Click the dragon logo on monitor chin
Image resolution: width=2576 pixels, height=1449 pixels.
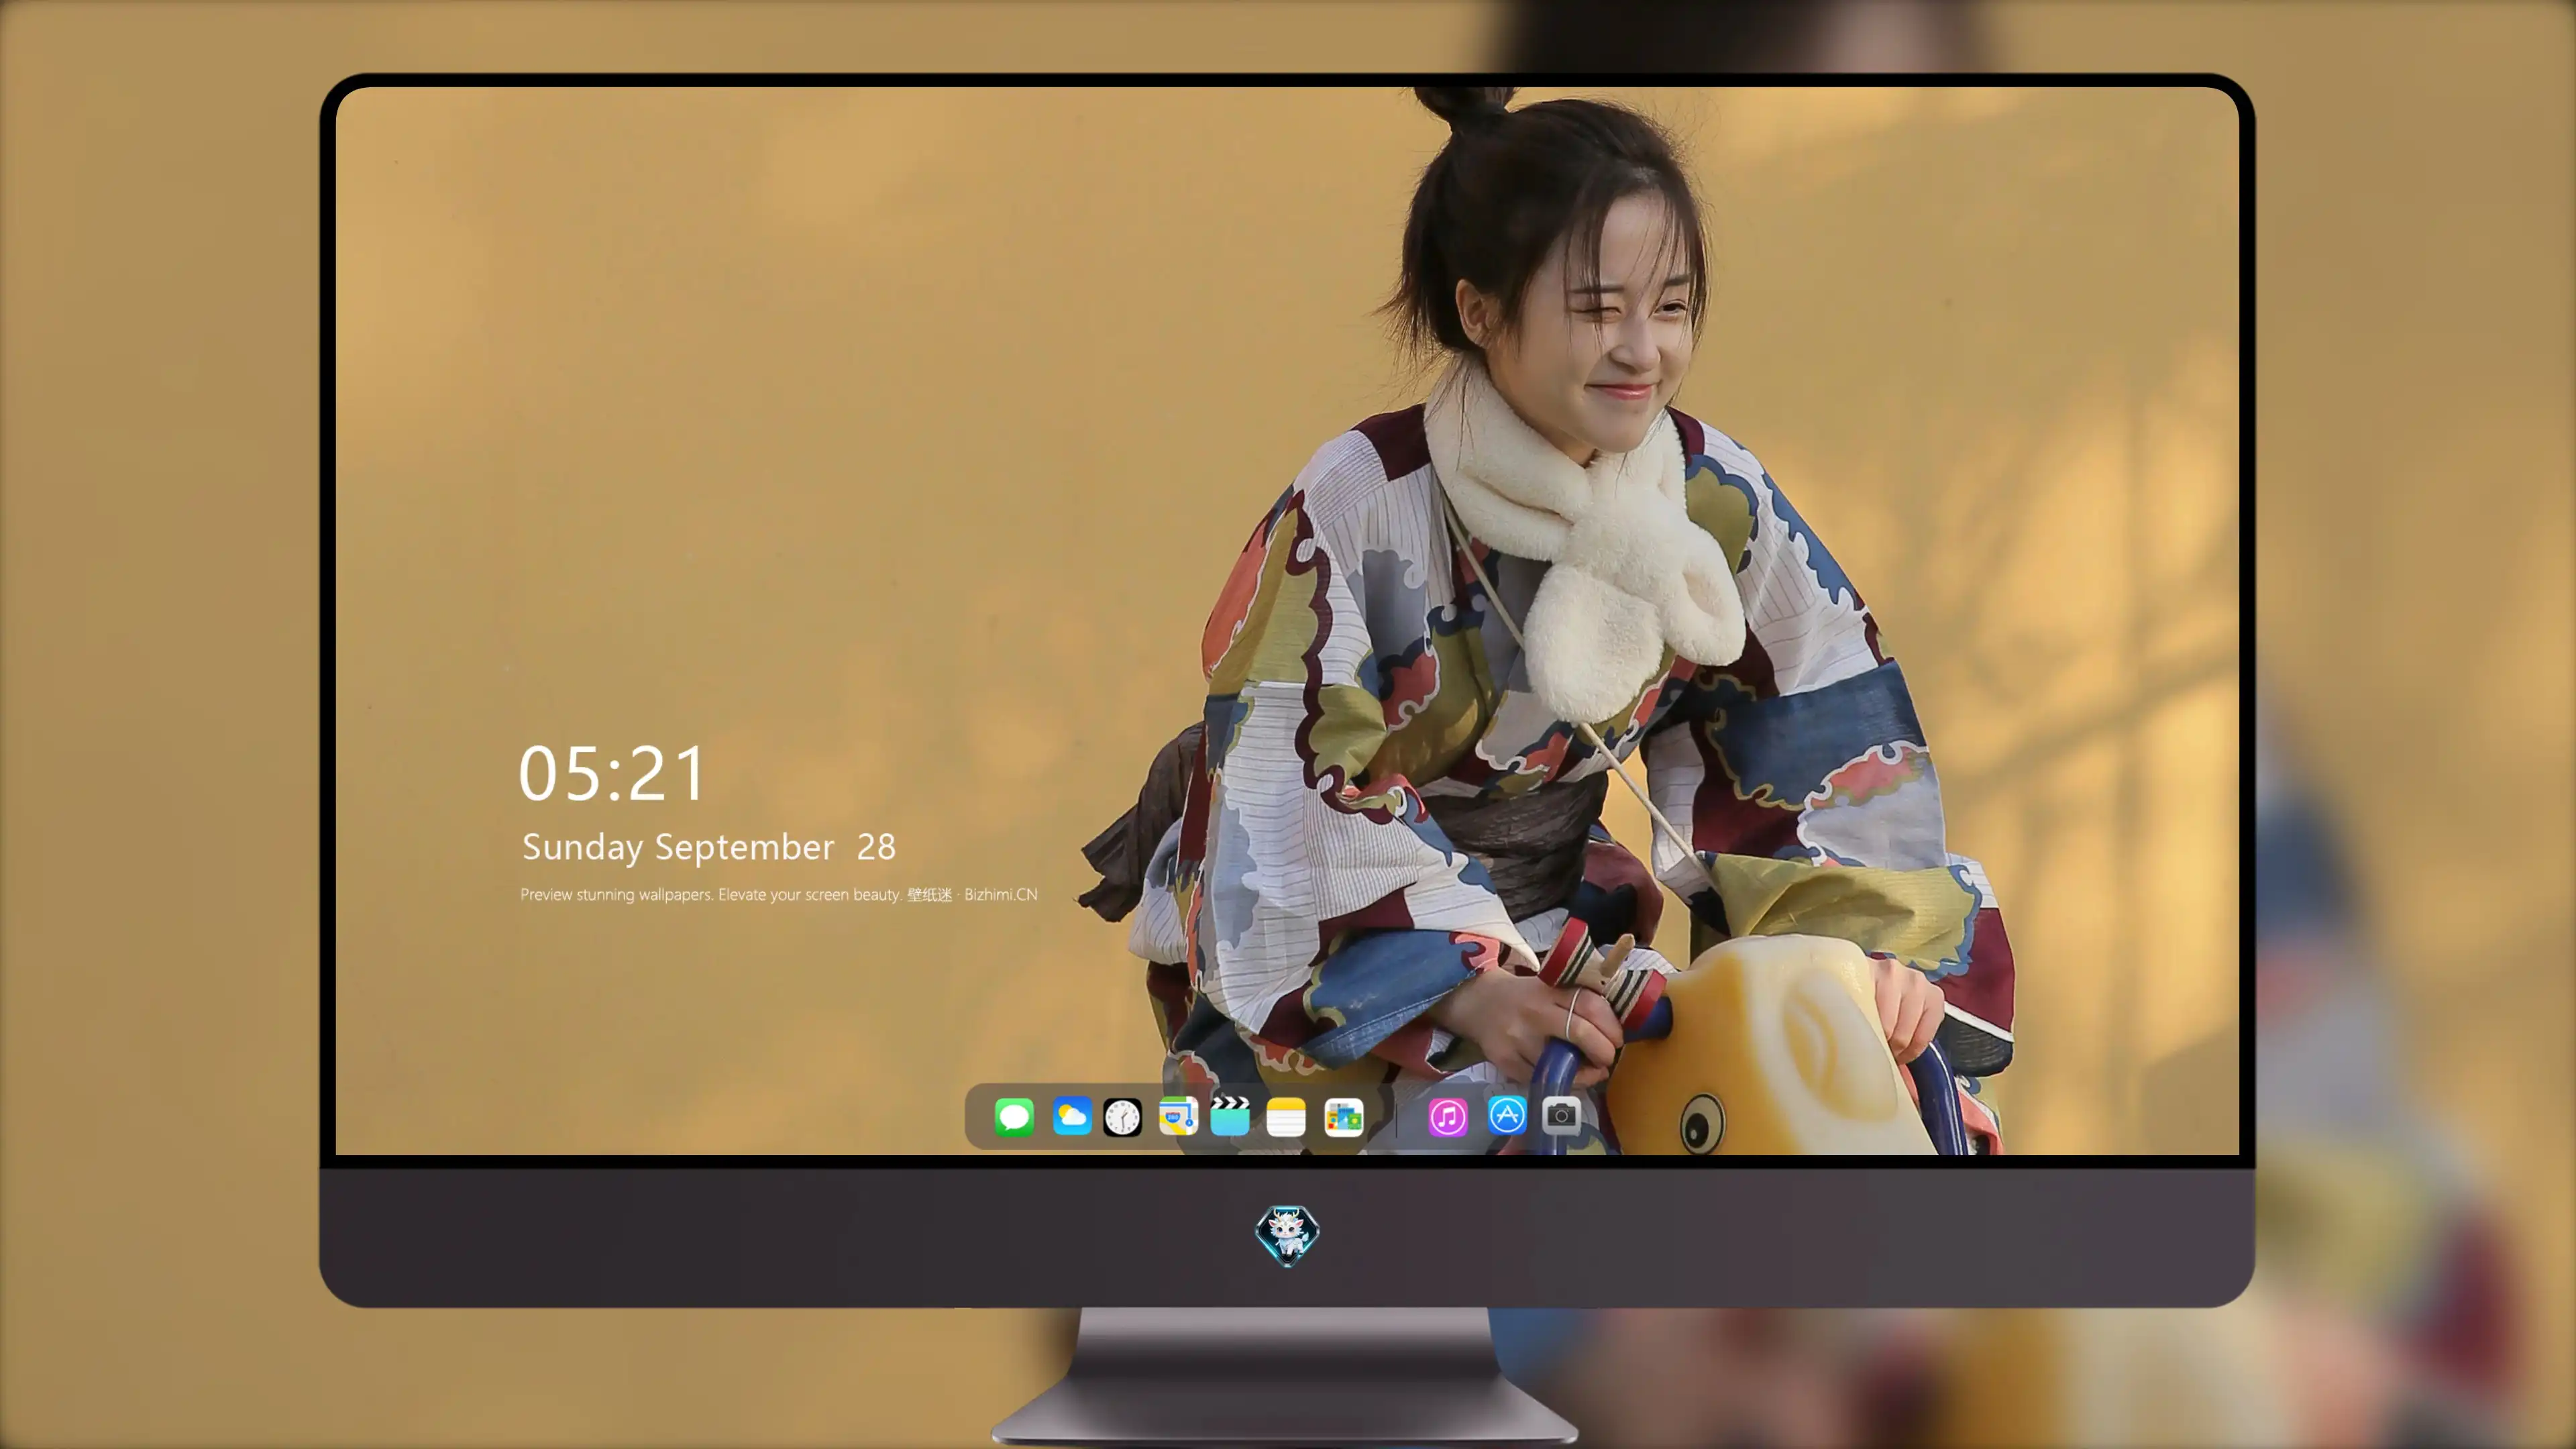pos(1287,1235)
